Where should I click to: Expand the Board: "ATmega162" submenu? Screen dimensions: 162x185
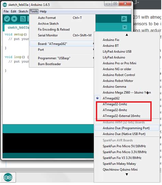tap(62, 44)
